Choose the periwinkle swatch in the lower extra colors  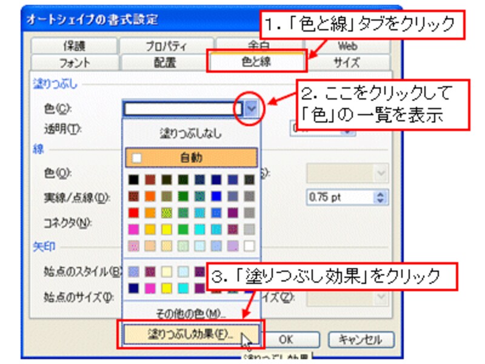tap(133, 272)
